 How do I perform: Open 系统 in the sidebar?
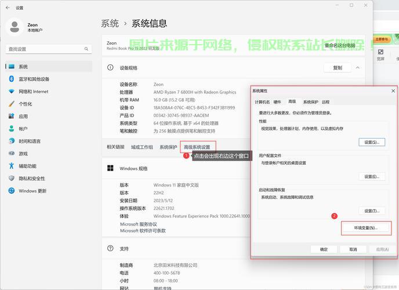(x=49, y=67)
